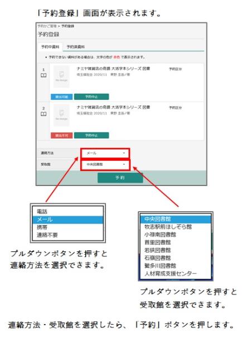
Task: Open the No Image thumbnail of item 1
Action: tap(61, 77)
